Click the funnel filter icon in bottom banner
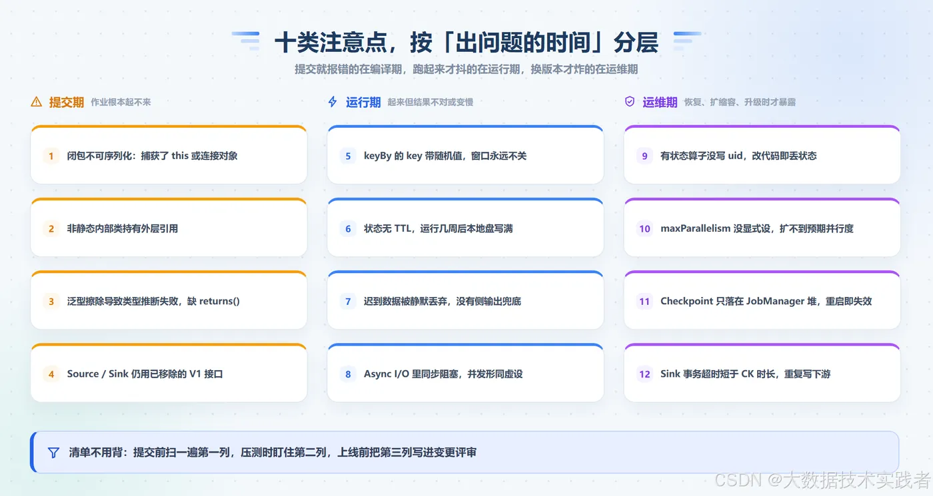Viewport: 933px width, 496px height. tap(54, 452)
